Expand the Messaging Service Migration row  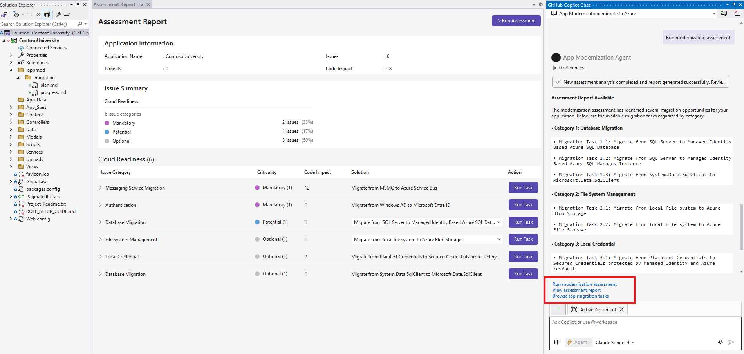pos(100,188)
